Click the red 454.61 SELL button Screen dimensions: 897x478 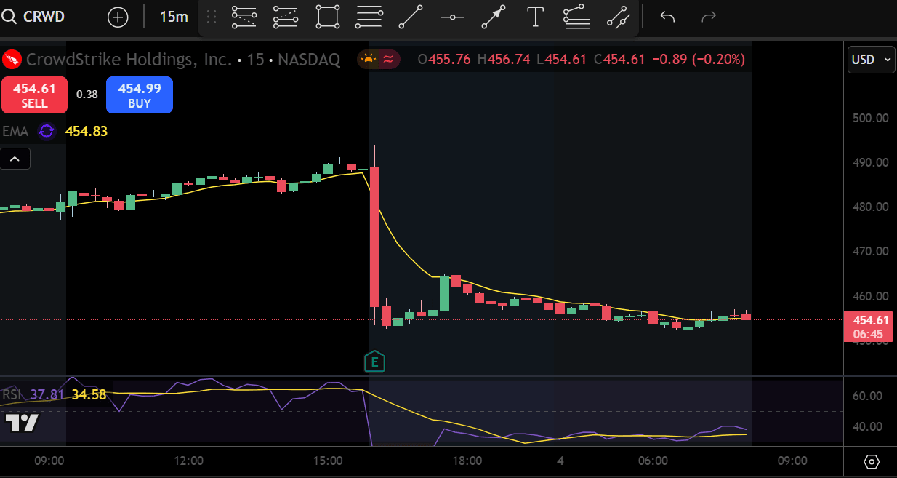[x=34, y=95]
